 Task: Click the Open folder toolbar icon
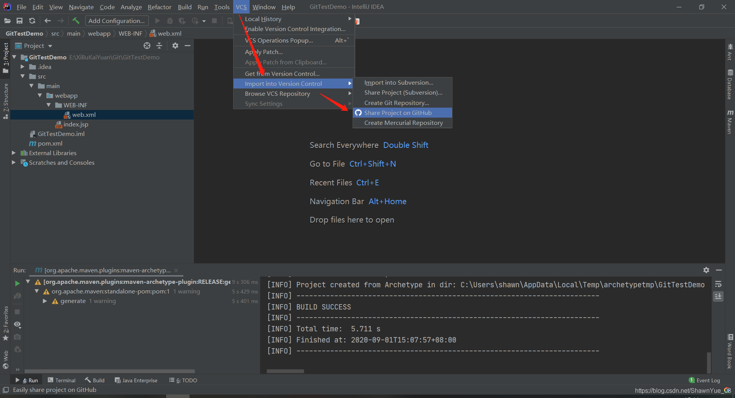point(7,21)
